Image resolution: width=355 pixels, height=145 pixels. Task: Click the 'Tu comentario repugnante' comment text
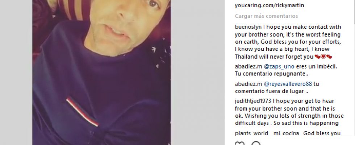point(272,74)
